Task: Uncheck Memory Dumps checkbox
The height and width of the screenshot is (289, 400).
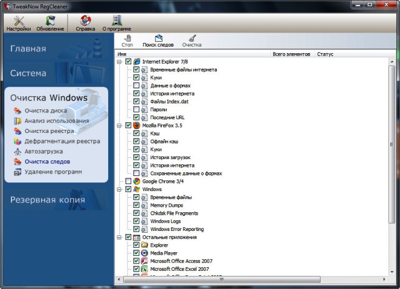Action: click(136, 205)
